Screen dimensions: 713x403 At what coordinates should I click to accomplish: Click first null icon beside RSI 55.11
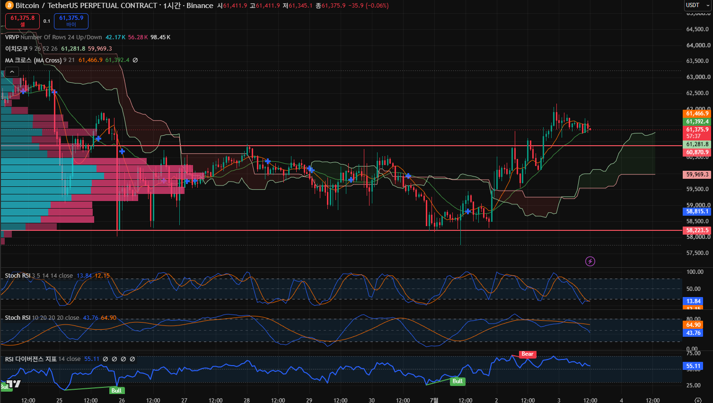point(106,359)
